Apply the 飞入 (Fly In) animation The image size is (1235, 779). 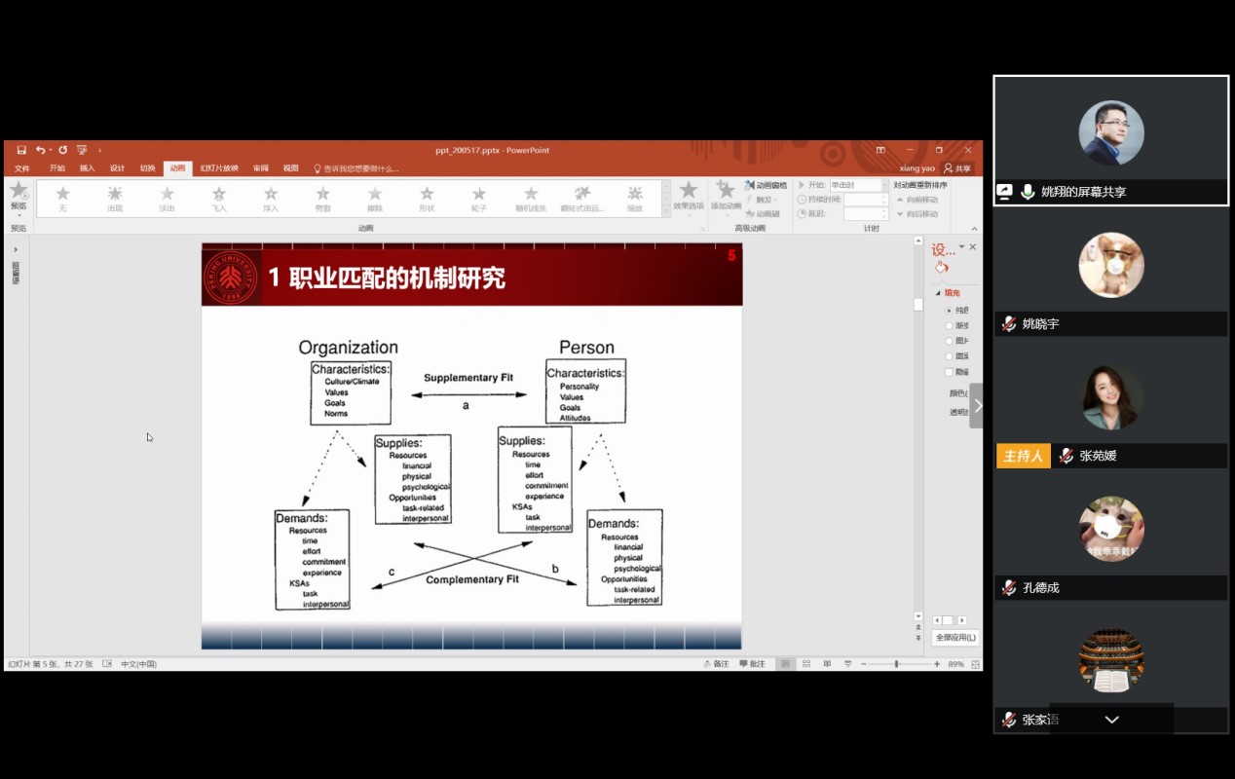tap(219, 199)
